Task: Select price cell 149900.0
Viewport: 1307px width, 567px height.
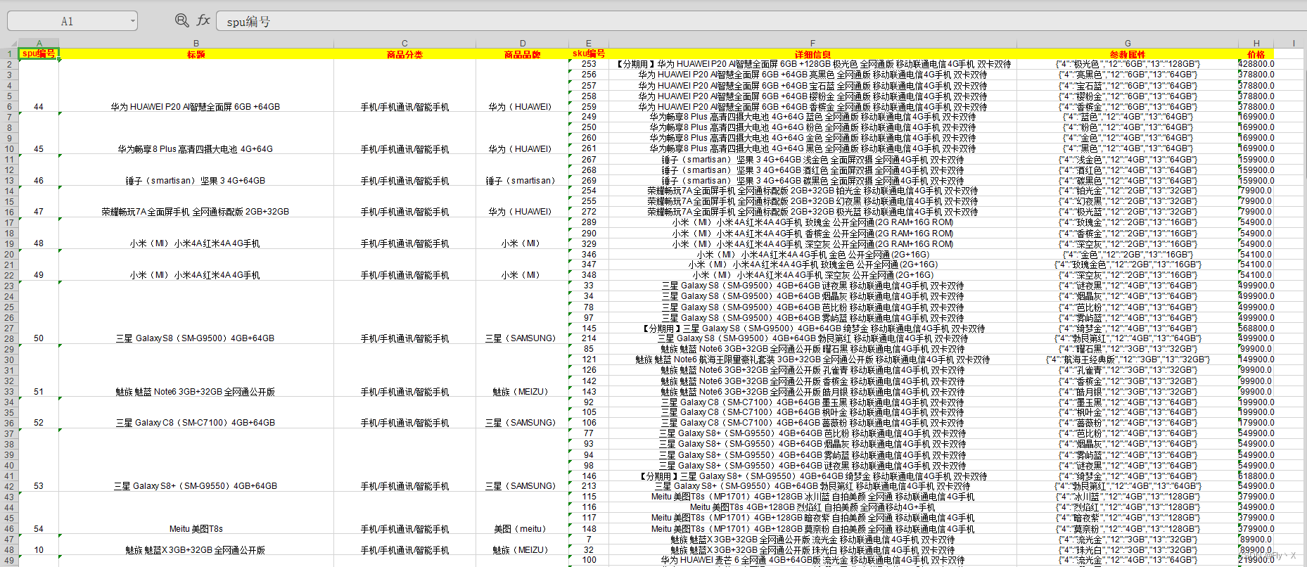Action: pyautogui.click(x=1256, y=359)
